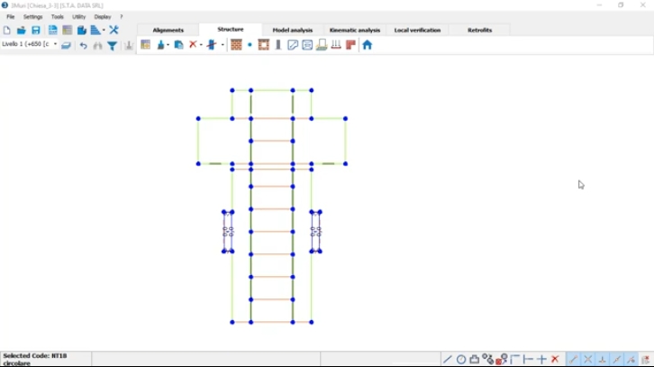Click the red X cancel icon in status bar
The height and width of the screenshot is (367, 654).
[x=555, y=359]
